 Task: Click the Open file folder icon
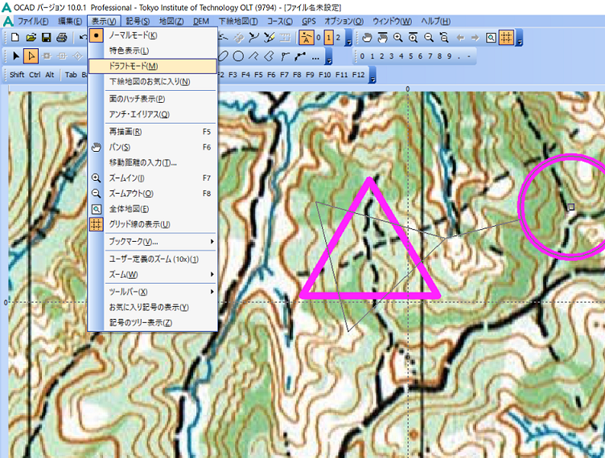31,38
